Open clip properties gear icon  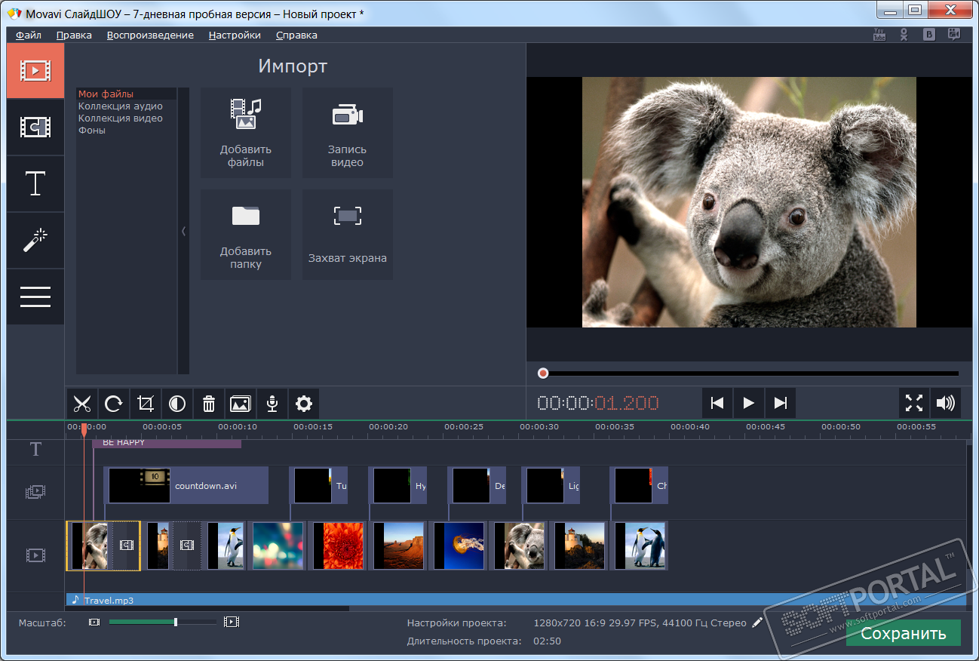(304, 404)
